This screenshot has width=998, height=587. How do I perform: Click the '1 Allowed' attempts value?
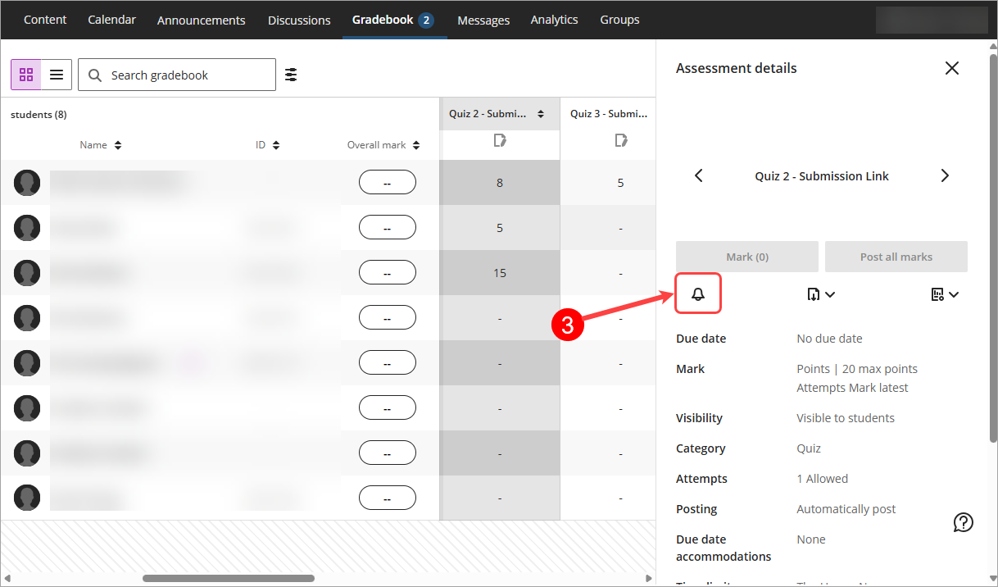point(823,479)
